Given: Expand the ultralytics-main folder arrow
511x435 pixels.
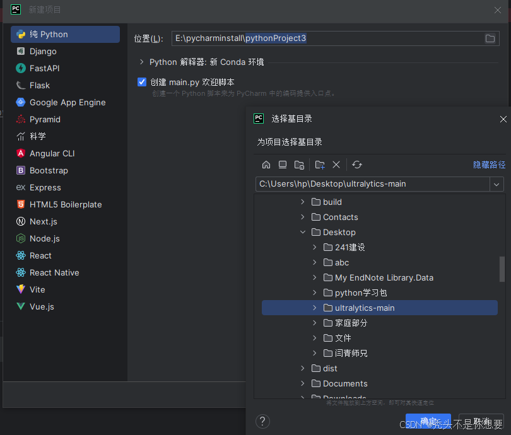Looking at the screenshot, I should pyautogui.click(x=315, y=308).
